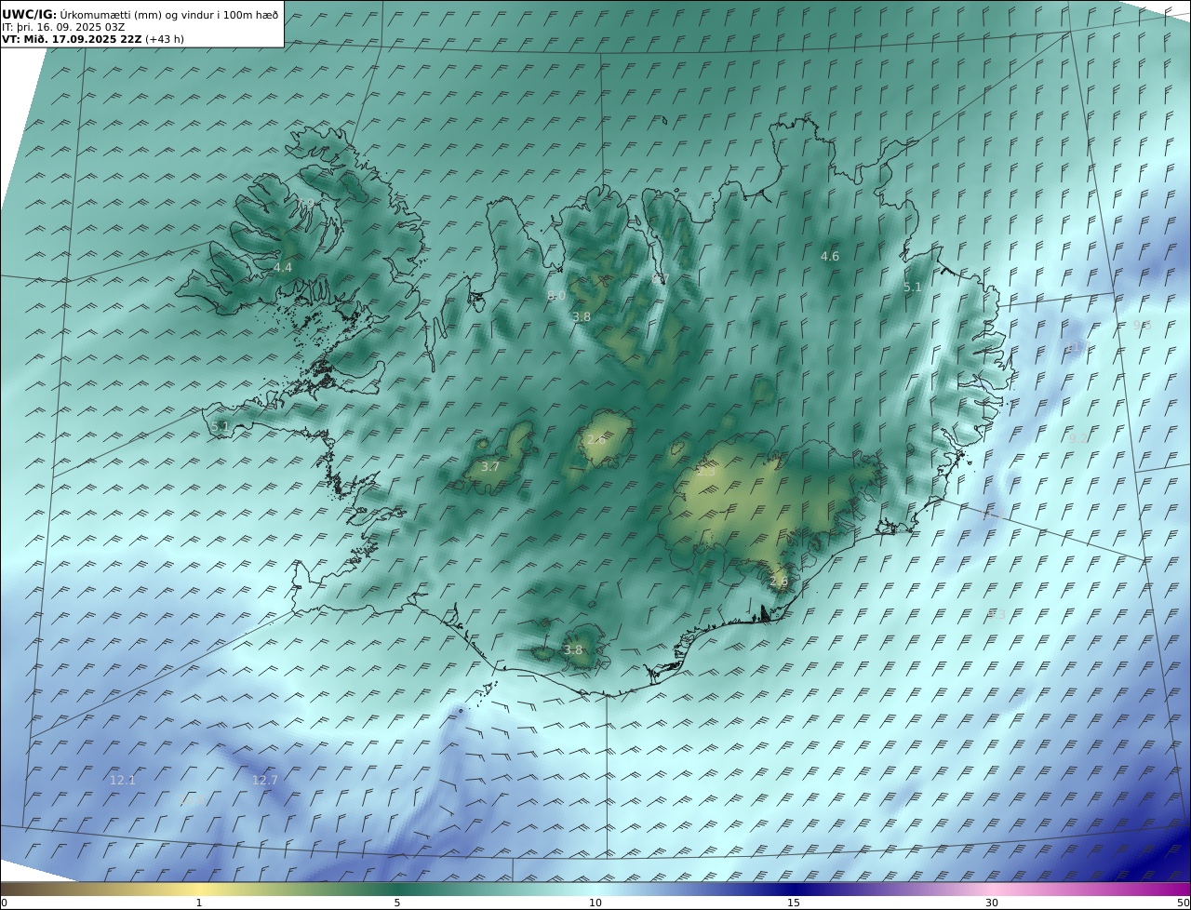Click the colorbar label 10
Screen dimensions: 1191x910
pyautogui.click(x=595, y=903)
